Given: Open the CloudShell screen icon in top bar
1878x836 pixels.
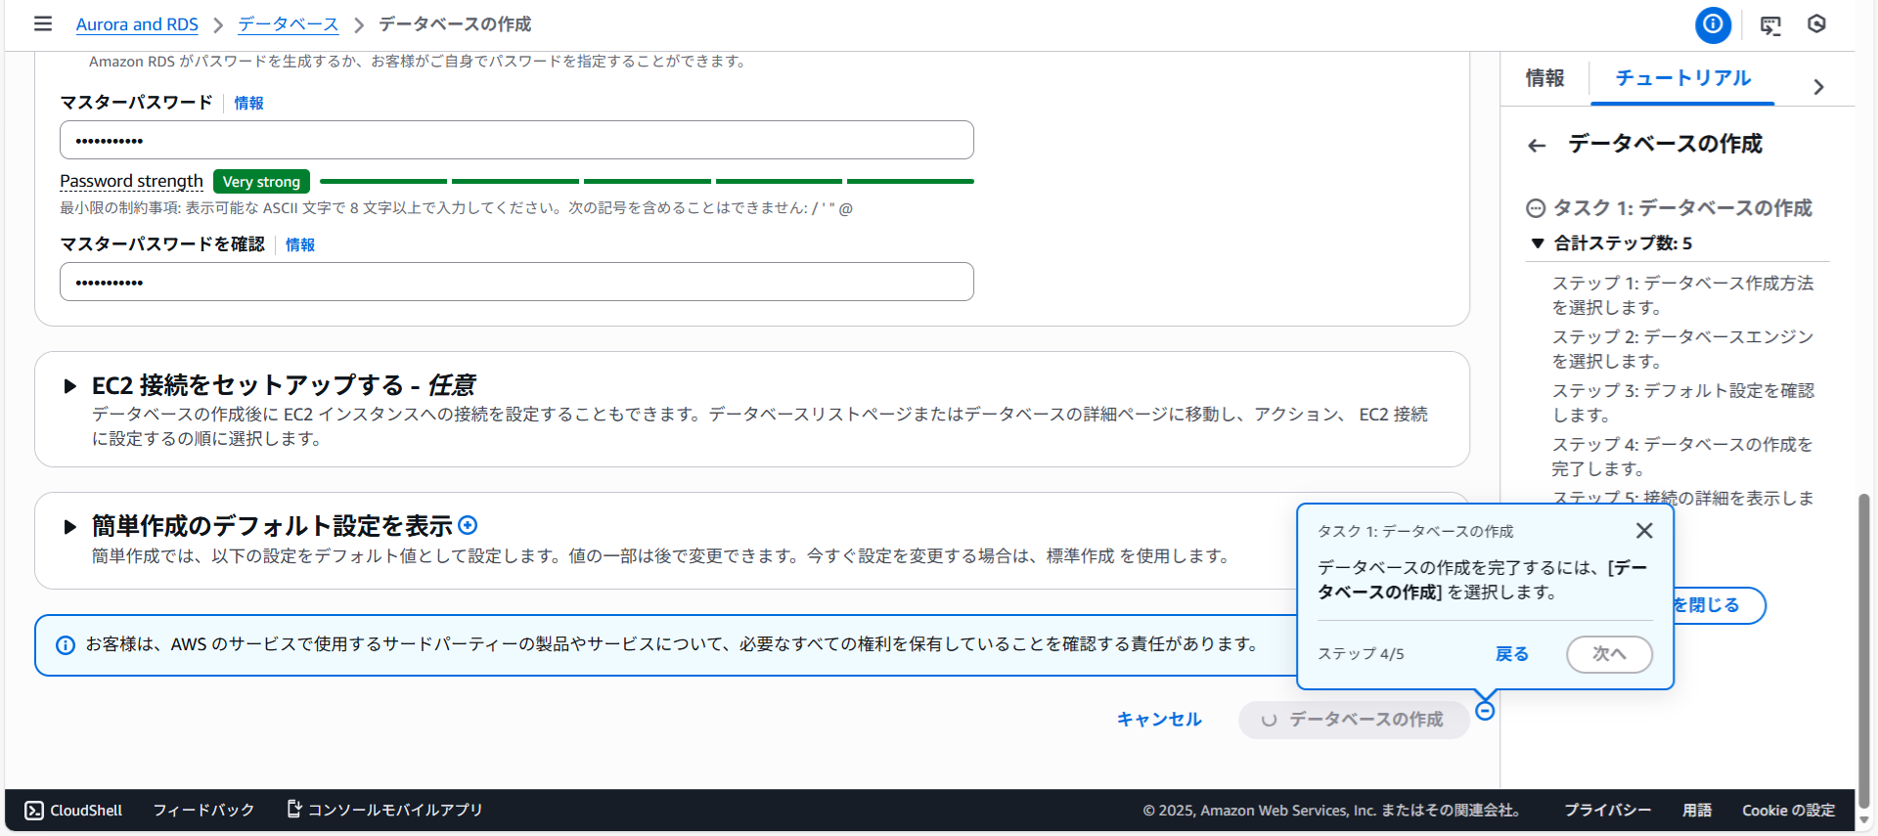Looking at the screenshot, I should click(x=1770, y=25).
